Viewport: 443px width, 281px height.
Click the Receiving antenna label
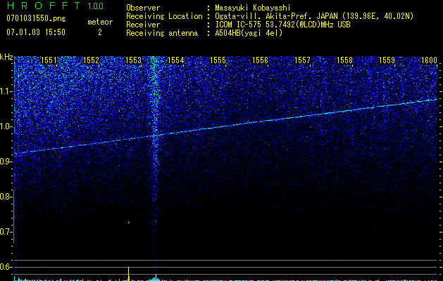(x=162, y=33)
